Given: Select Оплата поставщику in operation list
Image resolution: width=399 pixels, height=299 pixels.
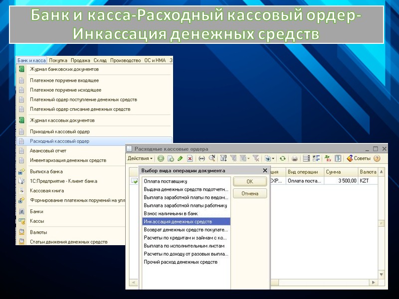Looking at the screenshot, I should [186, 181].
